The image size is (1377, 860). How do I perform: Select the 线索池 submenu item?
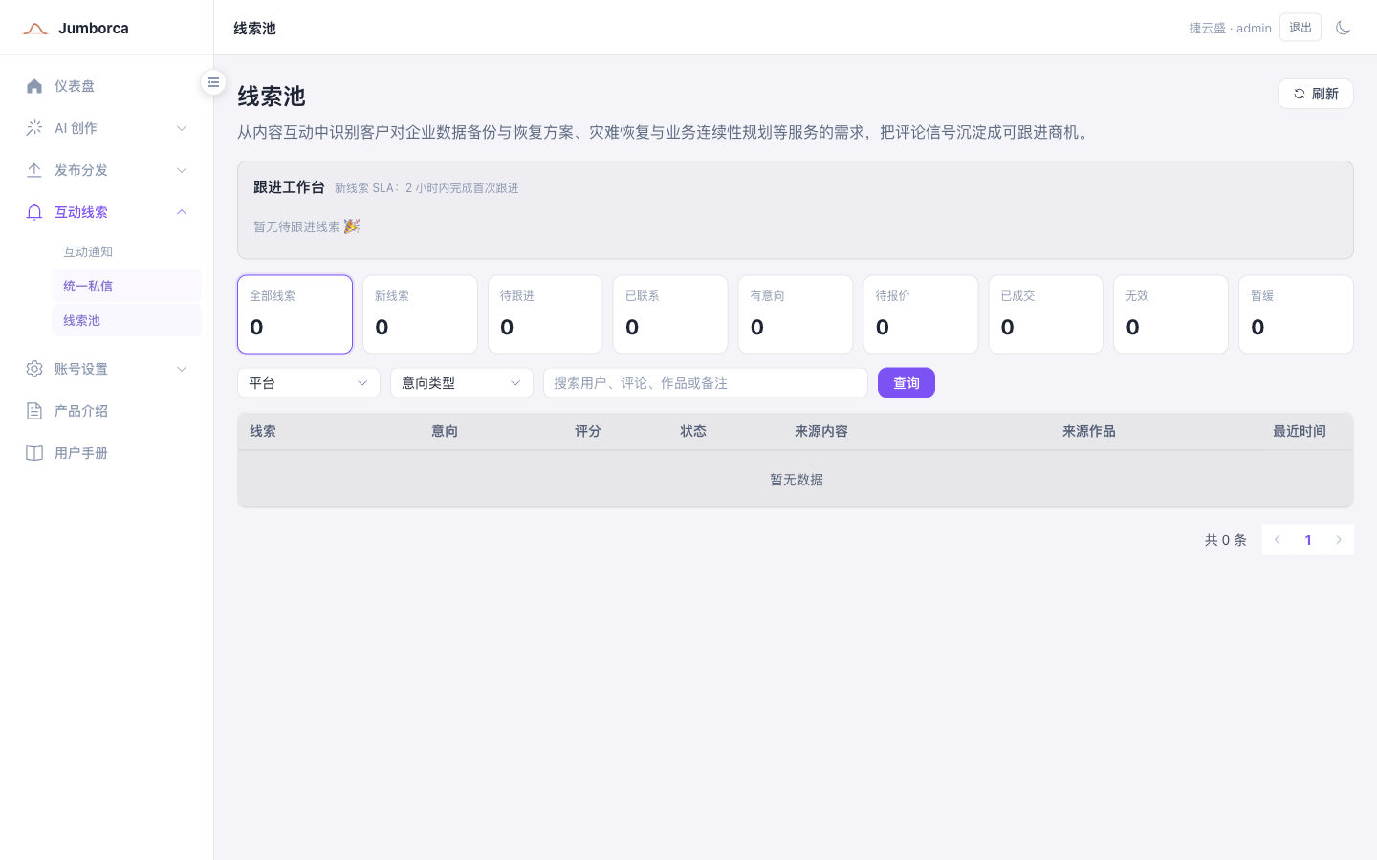126,320
